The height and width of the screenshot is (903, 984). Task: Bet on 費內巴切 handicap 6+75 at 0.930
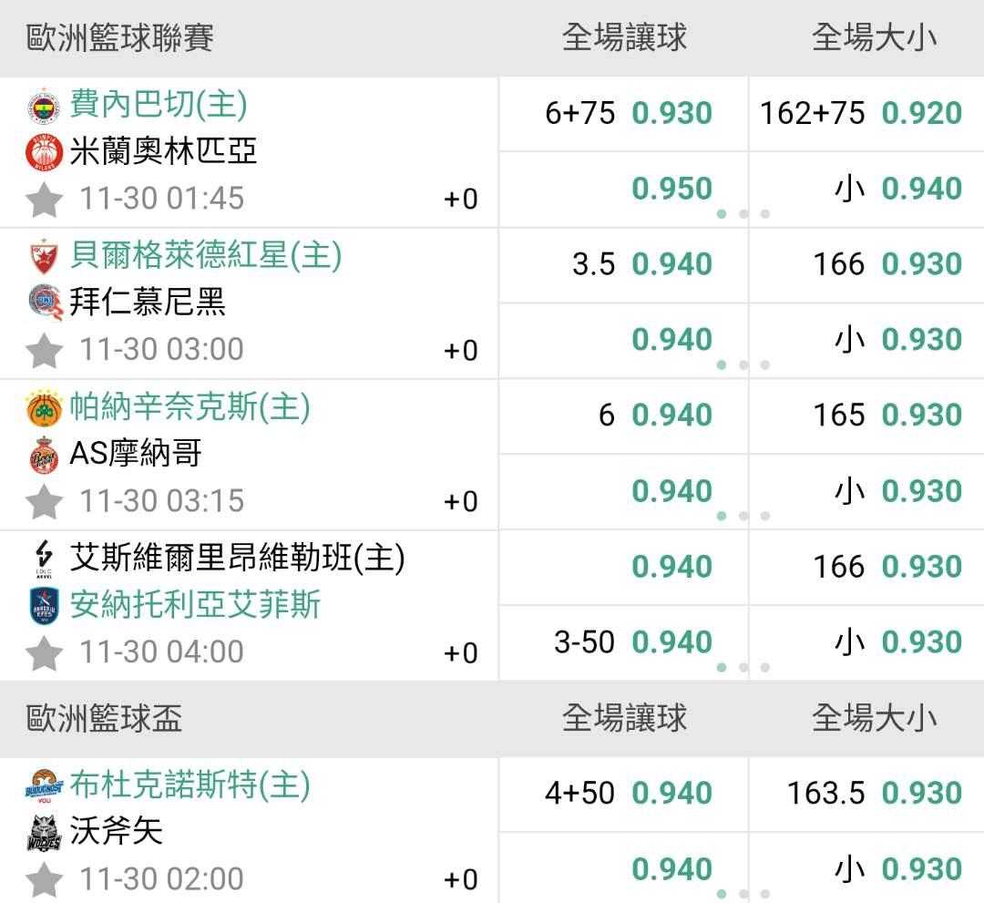pyautogui.click(x=627, y=114)
